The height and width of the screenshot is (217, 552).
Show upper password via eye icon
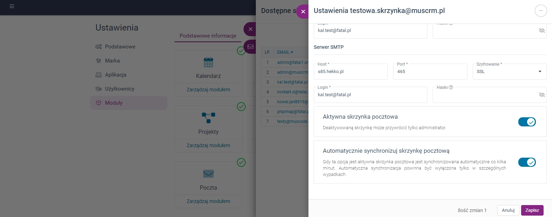point(542,31)
